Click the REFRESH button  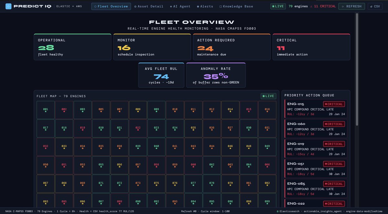[x=352, y=6]
